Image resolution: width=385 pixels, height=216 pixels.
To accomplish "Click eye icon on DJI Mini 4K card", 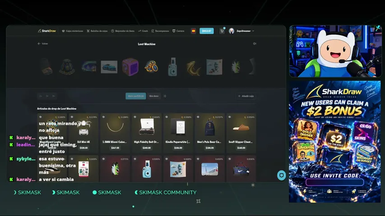I will click(72, 117).
